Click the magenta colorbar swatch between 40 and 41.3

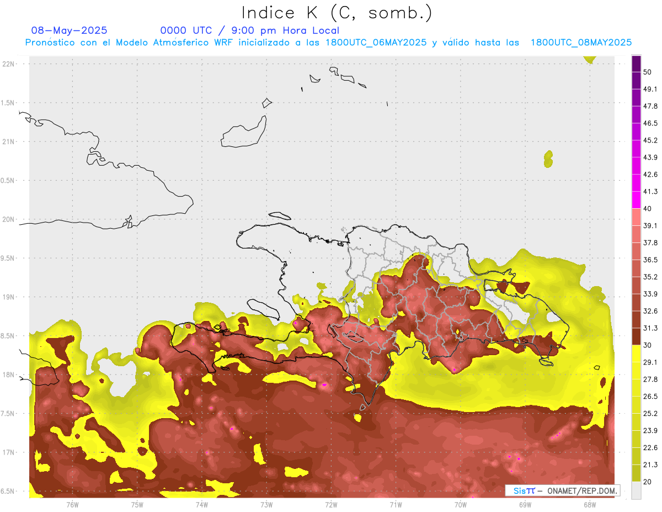tap(636, 200)
